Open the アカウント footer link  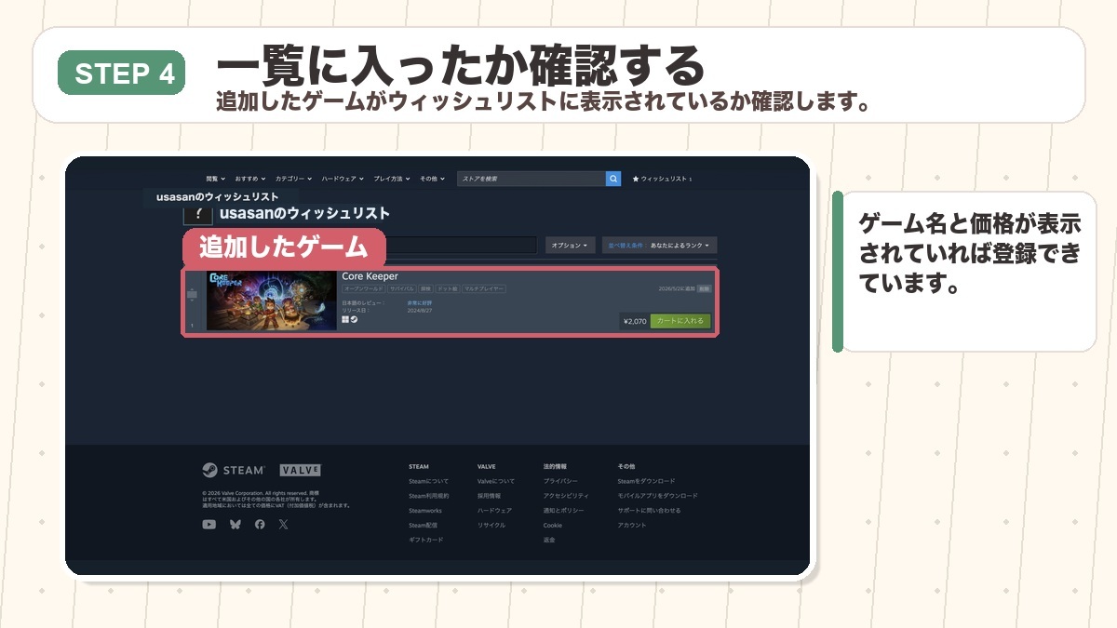pos(632,526)
